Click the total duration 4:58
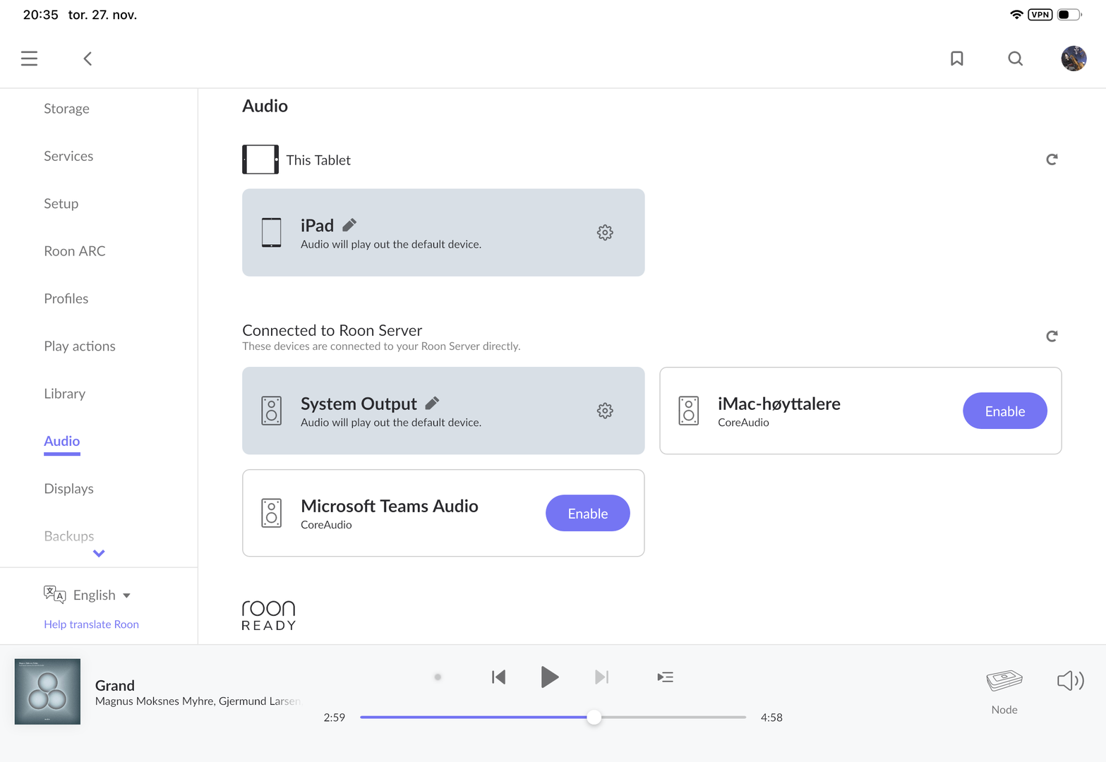1106x762 pixels. pos(771,718)
